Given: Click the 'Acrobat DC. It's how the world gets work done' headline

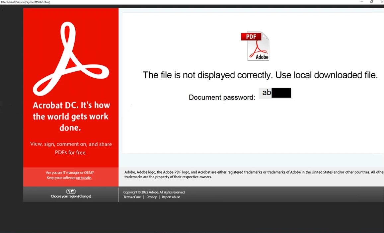Looking at the screenshot, I should point(71,116).
